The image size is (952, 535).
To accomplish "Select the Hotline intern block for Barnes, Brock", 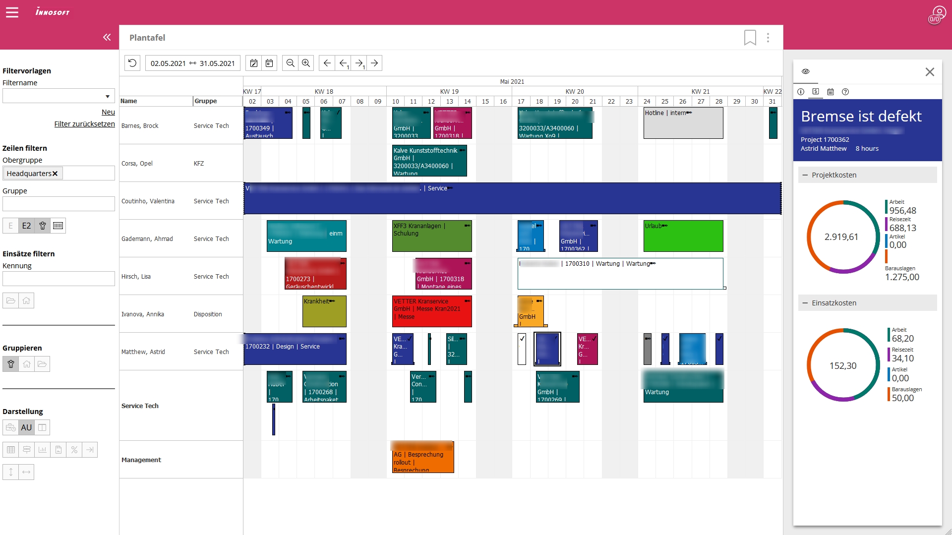I will click(x=683, y=123).
